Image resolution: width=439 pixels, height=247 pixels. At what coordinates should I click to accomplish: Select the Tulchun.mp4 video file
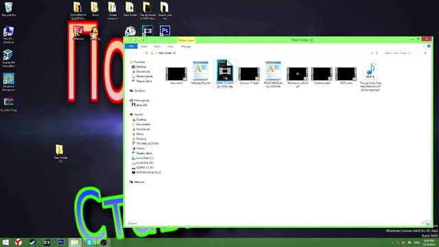click(x=322, y=75)
